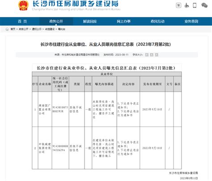Click the publish date 2023-08-11
The image size is (212, 181).
coord(122,55)
